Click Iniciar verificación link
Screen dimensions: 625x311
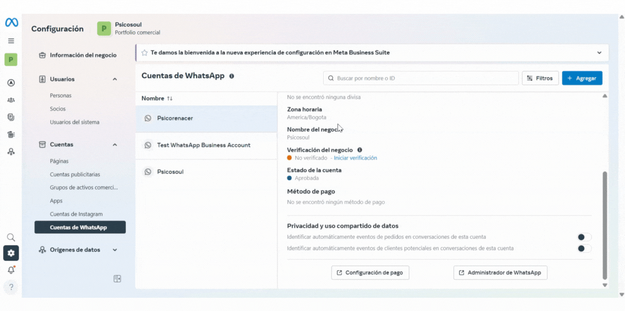click(x=356, y=158)
